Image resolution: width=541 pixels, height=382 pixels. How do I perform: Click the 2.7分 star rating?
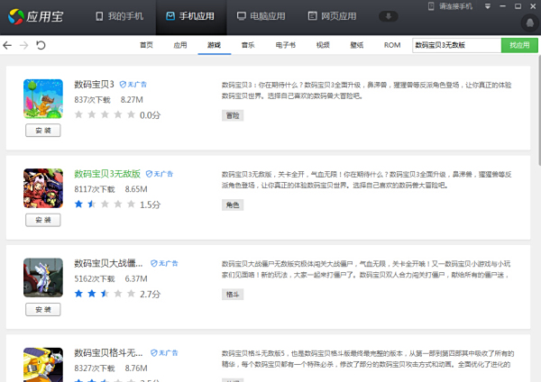coord(117,294)
